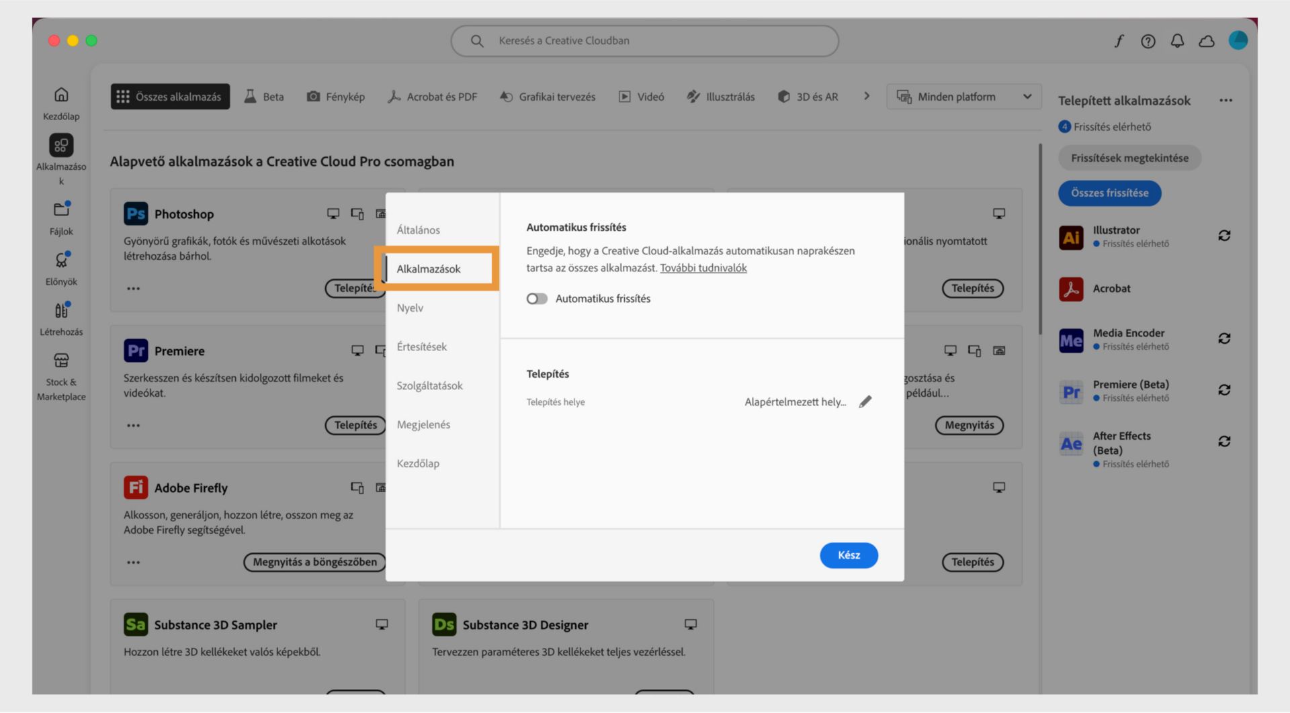This screenshot has height=713, width=1290.
Task: Click the Megnyitás button
Action: click(x=969, y=425)
